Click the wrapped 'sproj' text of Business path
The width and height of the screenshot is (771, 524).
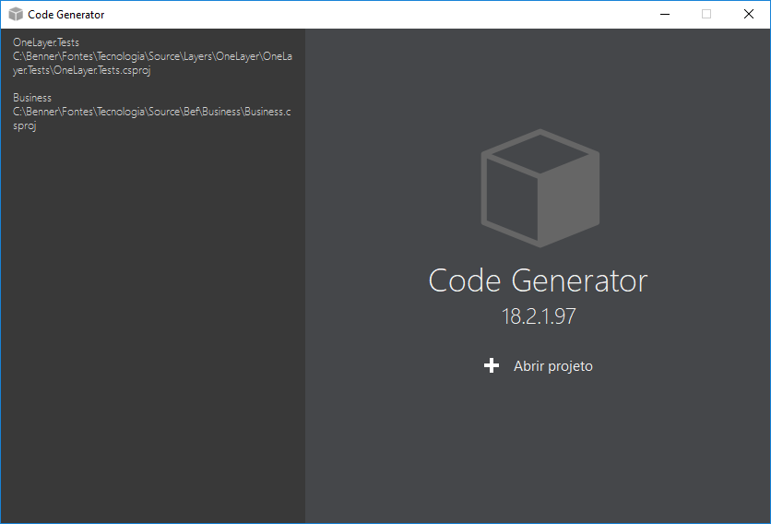click(x=24, y=125)
